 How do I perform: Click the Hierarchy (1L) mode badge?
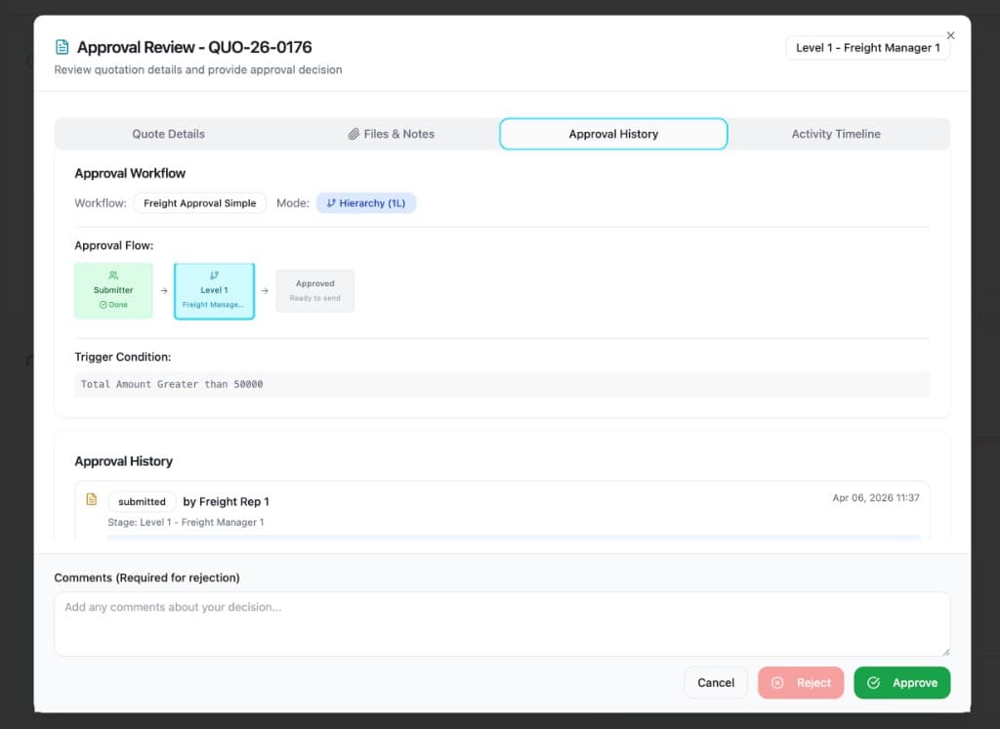366,202
